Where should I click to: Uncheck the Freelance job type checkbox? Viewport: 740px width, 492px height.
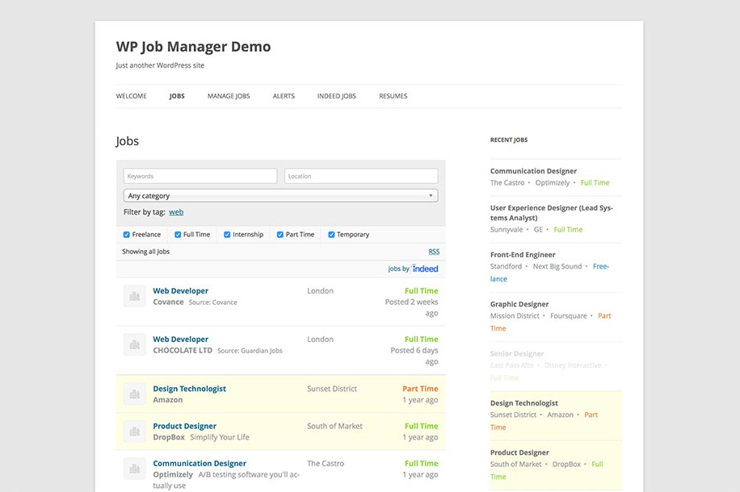click(x=127, y=235)
